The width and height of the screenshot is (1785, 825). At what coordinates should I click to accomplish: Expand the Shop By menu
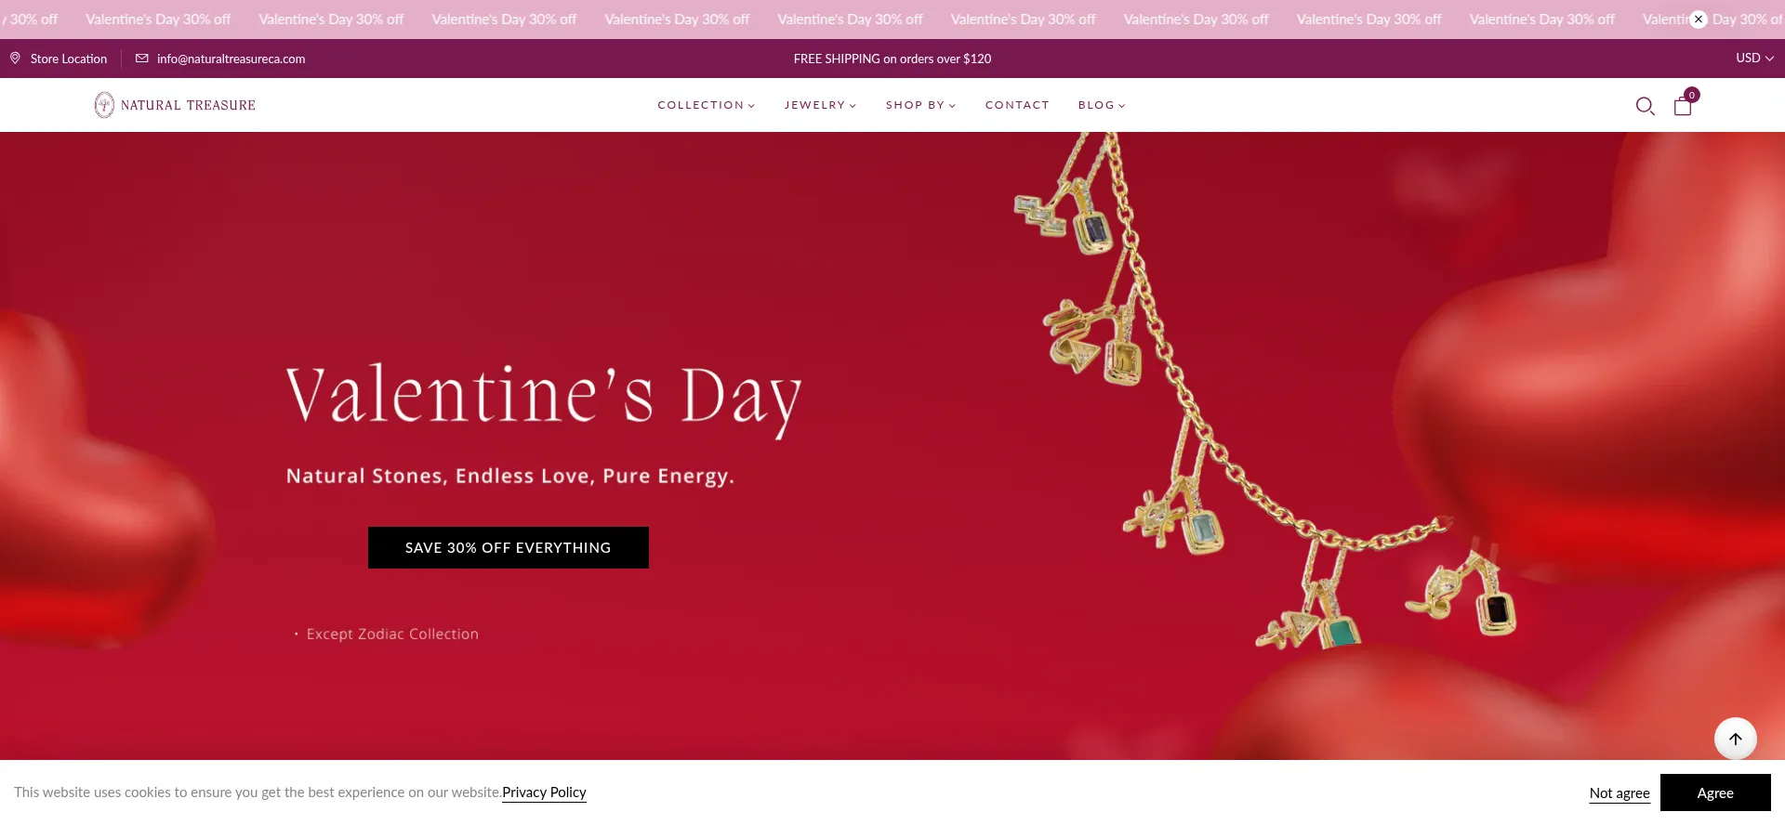coord(920,105)
